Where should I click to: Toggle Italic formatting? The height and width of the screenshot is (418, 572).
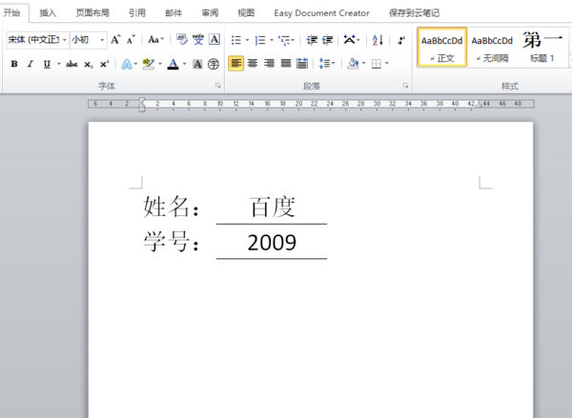31,64
